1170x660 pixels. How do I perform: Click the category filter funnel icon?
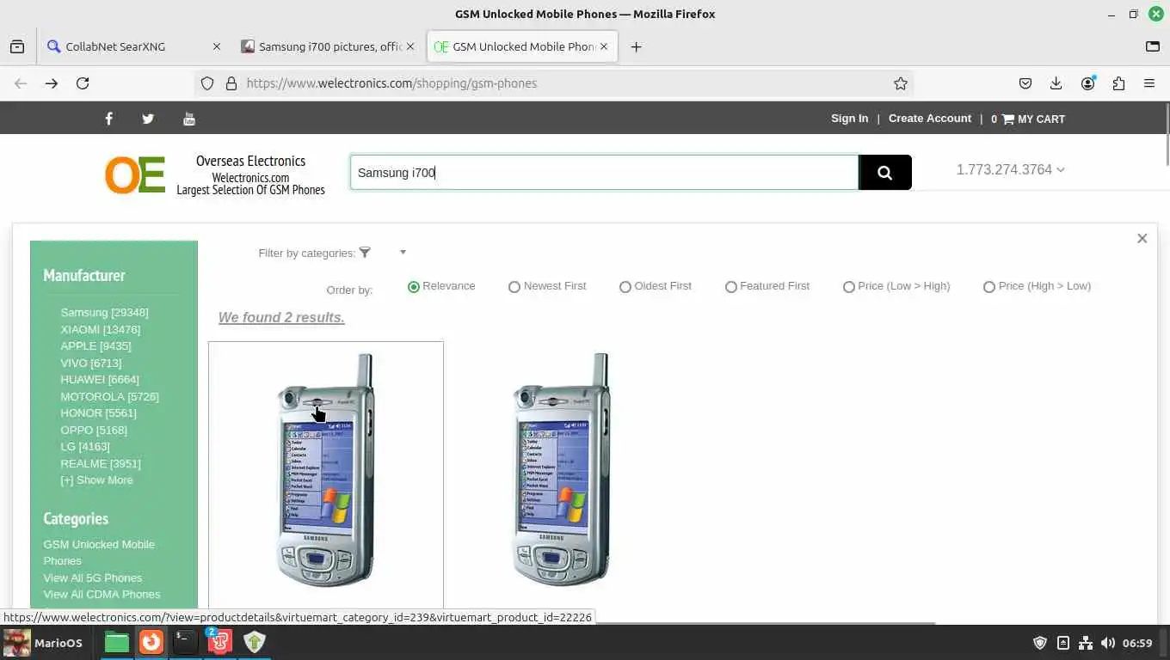[x=365, y=253]
